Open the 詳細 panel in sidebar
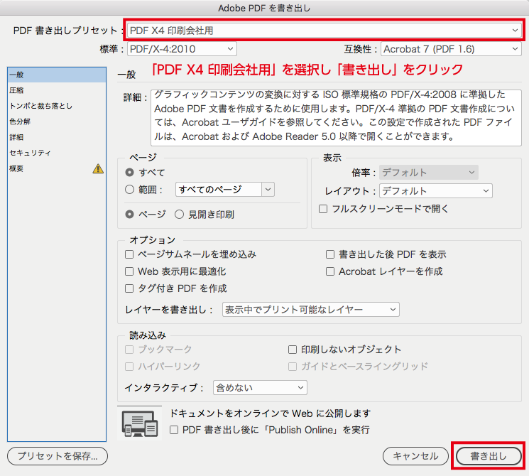 [x=57, y=137]
